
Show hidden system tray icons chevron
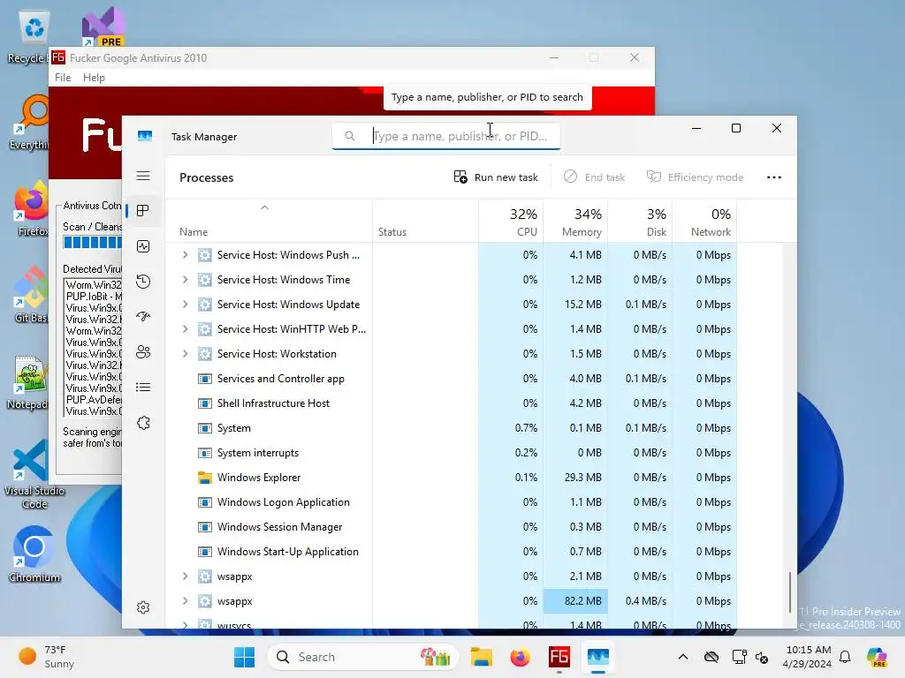coord(683,657)
